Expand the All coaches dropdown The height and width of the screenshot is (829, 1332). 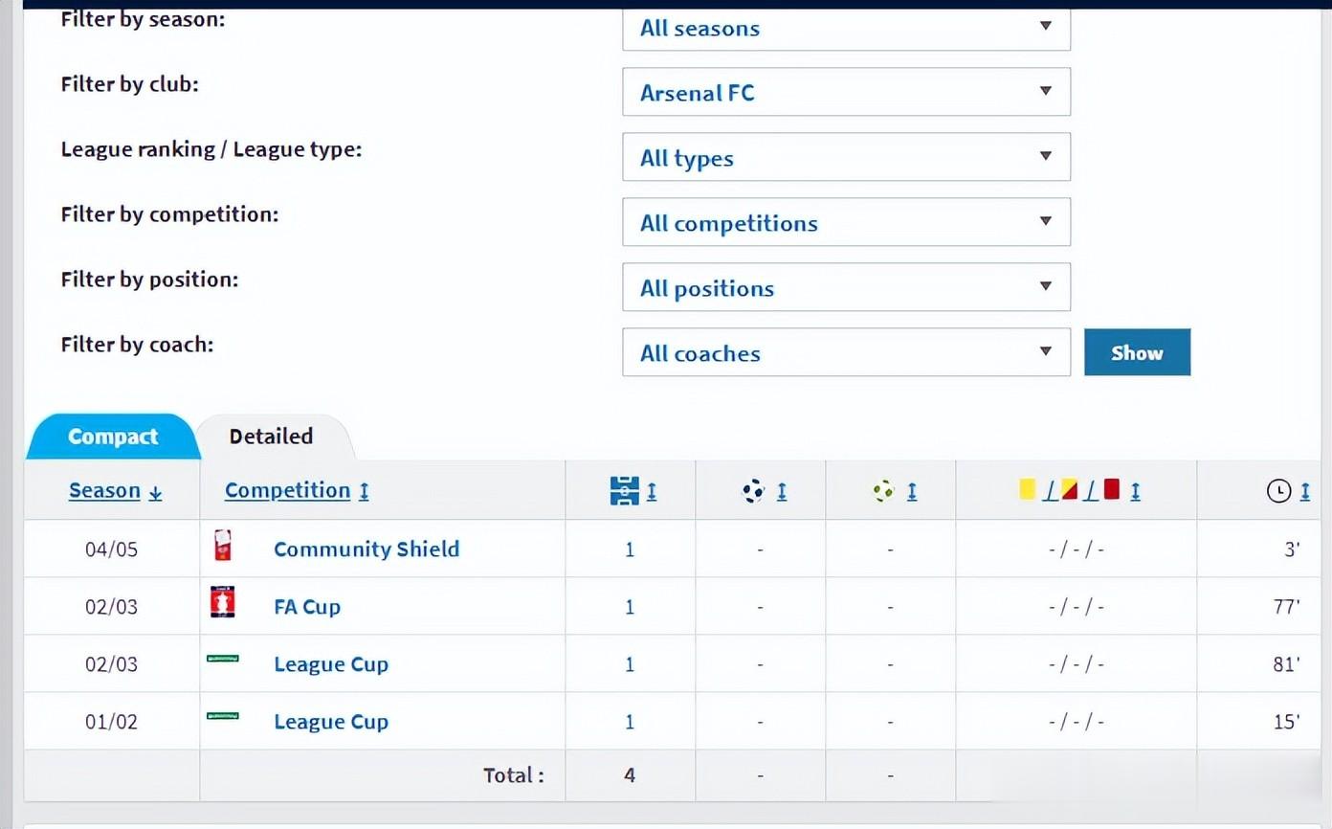(x=846, y=353)
